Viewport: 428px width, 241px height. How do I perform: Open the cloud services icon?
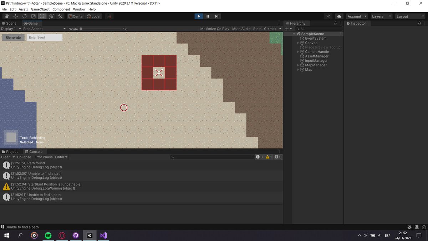(339, 16)
